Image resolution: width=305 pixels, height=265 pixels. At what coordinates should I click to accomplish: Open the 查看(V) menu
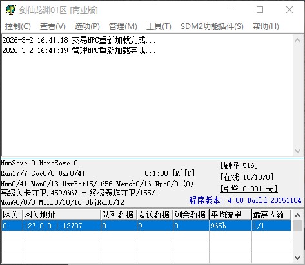pos(53,26)
